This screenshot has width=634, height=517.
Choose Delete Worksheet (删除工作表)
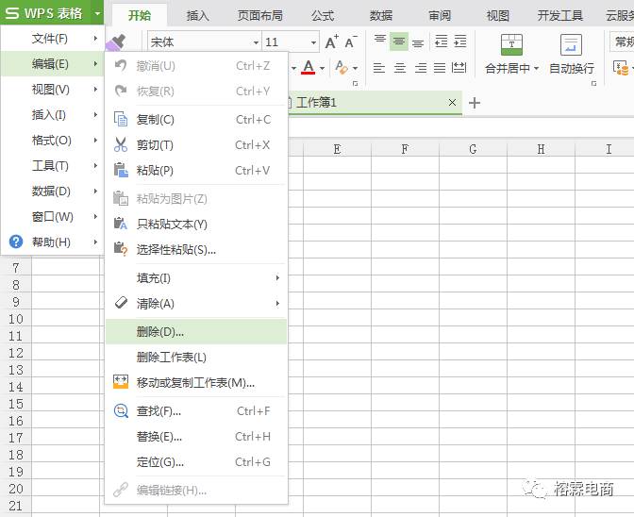[x=196, y=357]
